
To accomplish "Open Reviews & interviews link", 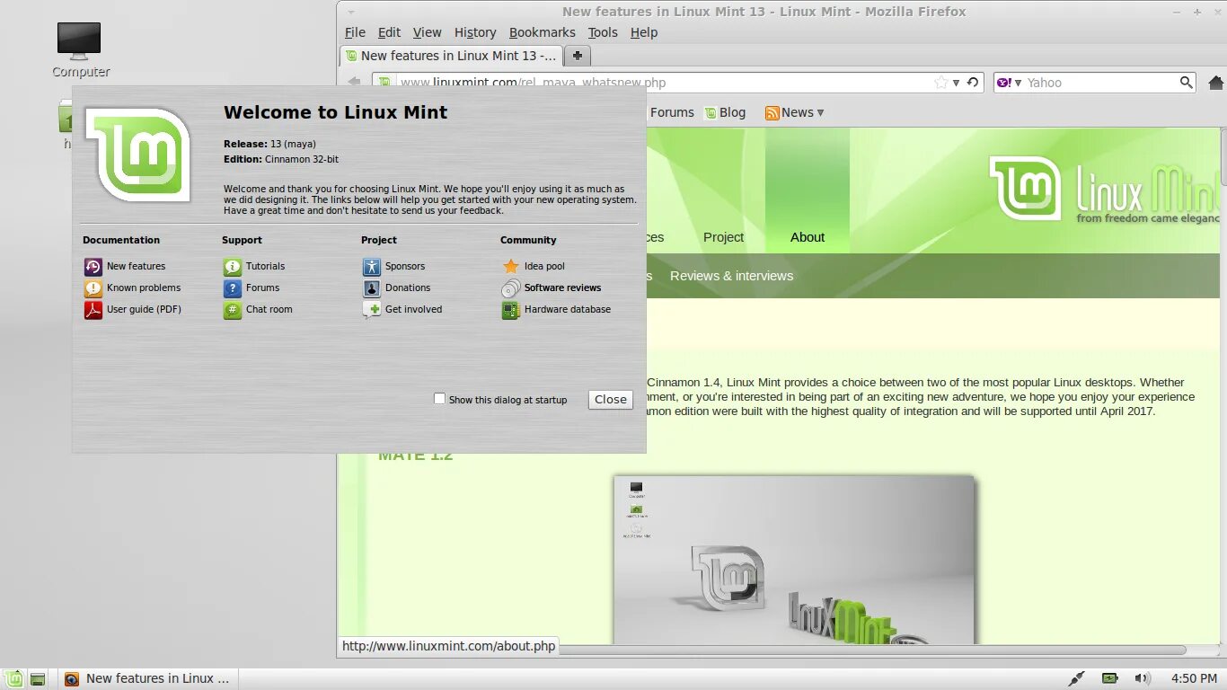I will click(732, 276).
